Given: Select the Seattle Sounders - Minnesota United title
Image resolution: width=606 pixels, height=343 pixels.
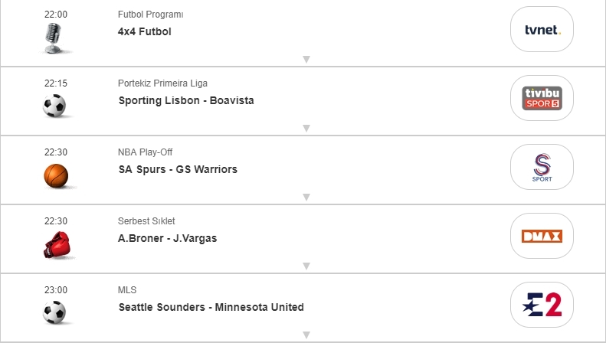Looking at the screenshot, I should (x=211, y=307).
